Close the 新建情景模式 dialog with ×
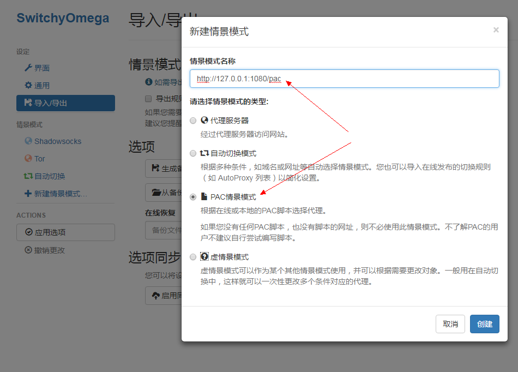The width and height of the screenshot is (518, 372). [496, 30]
